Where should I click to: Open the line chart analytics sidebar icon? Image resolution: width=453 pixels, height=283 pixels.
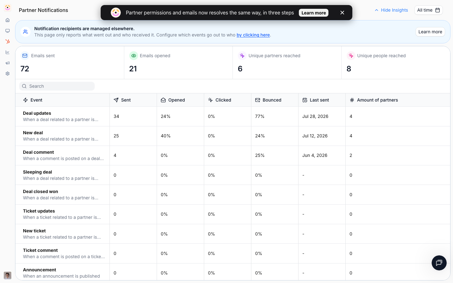[8, 52]
